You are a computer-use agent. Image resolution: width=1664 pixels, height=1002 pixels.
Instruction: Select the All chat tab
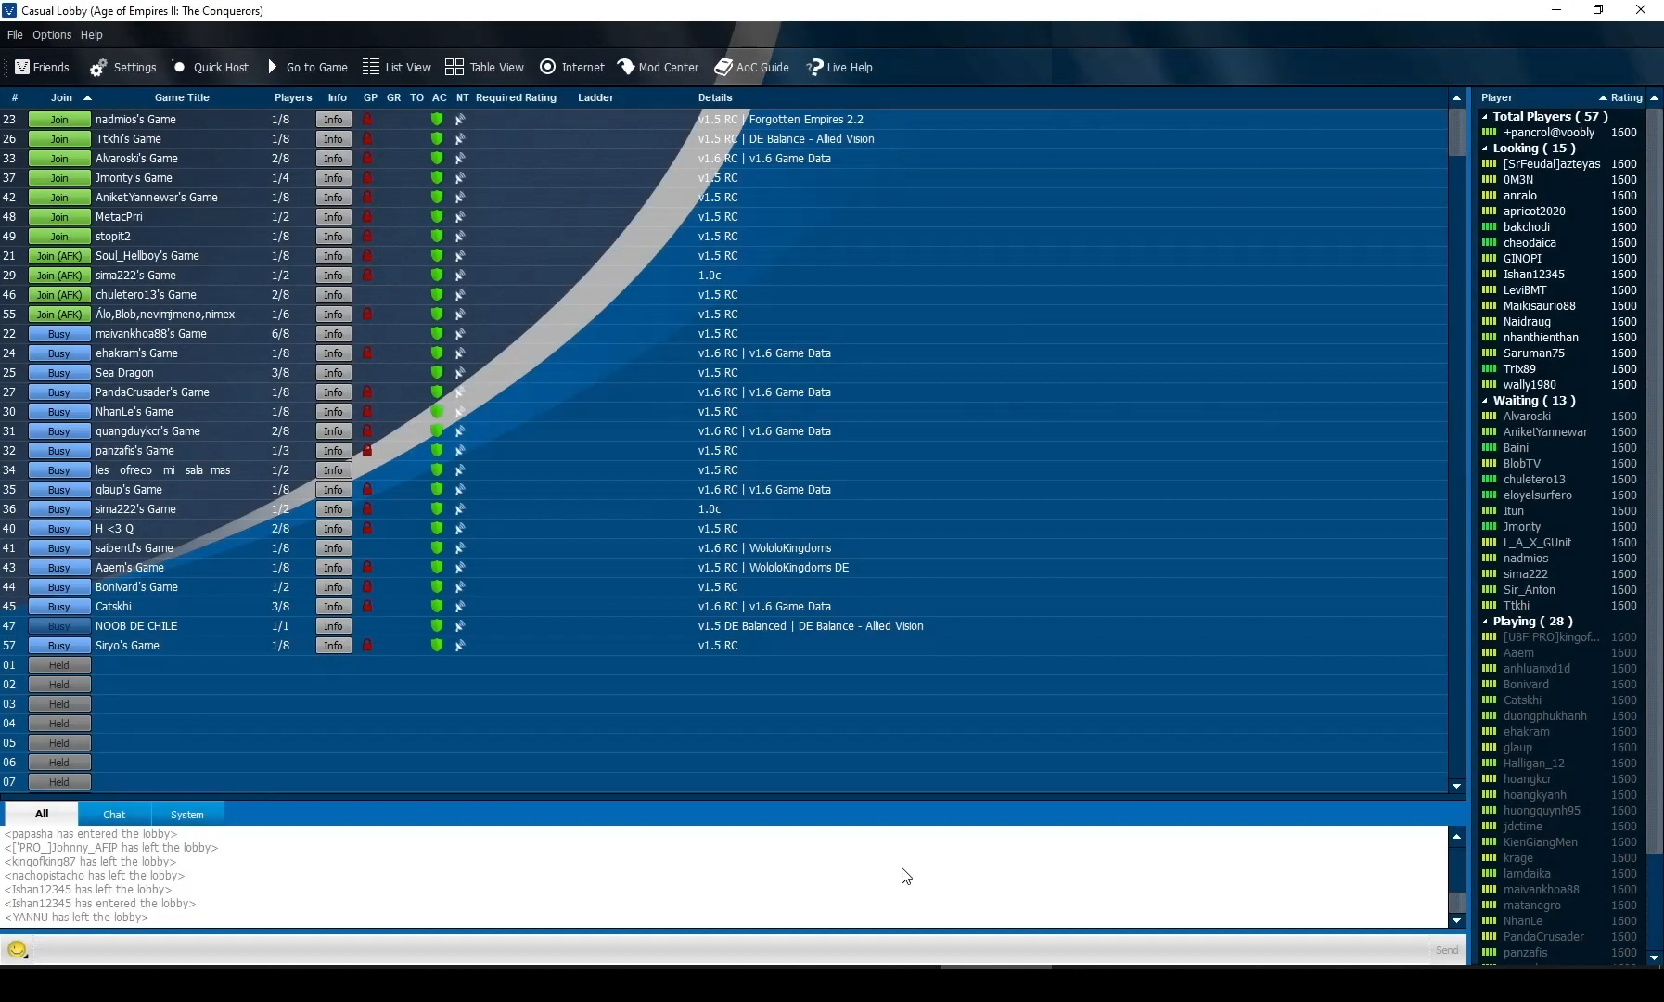point(42,814)
